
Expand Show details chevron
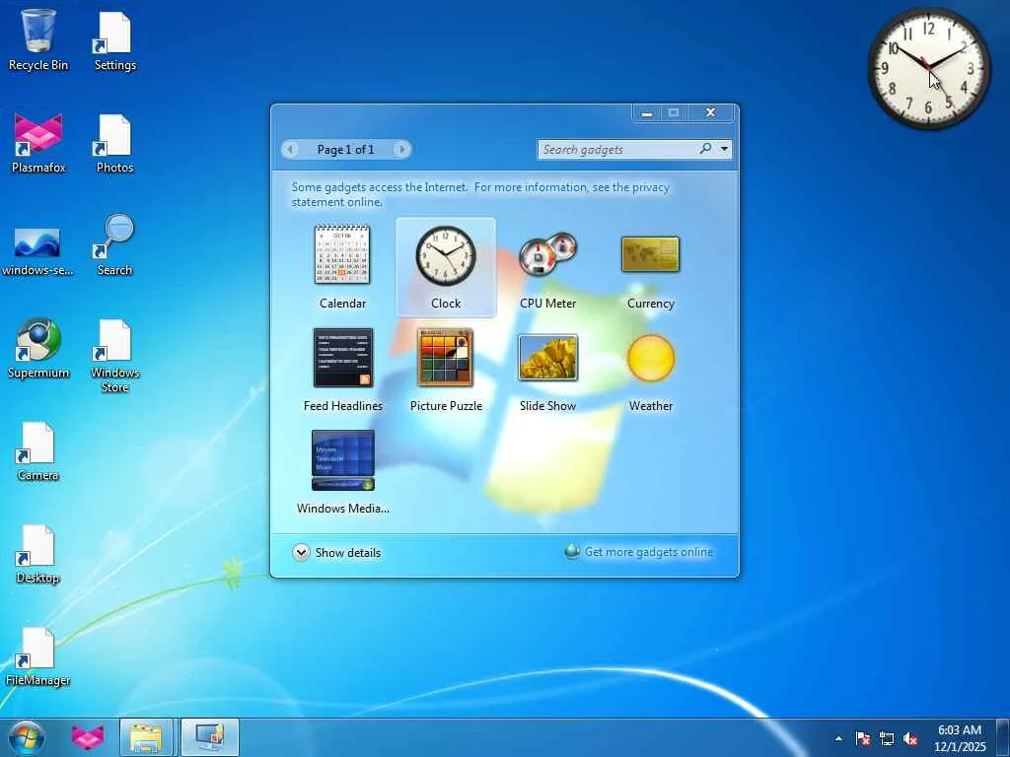coord(301,552)
